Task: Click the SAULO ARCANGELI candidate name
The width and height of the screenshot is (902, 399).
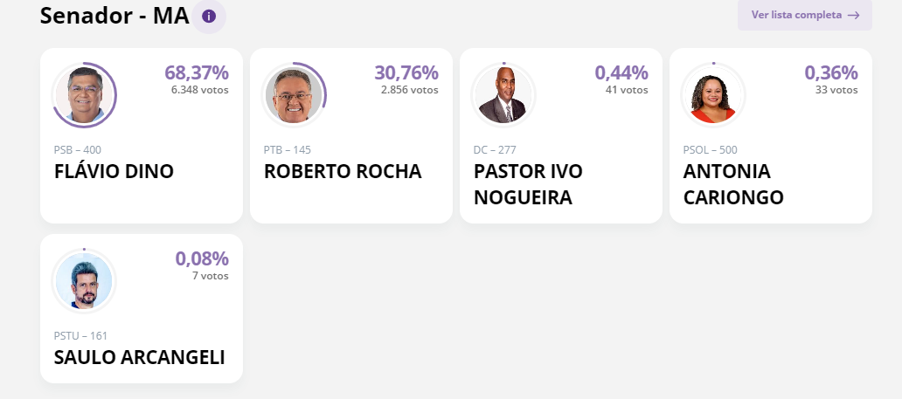Action: click(140, 357)
